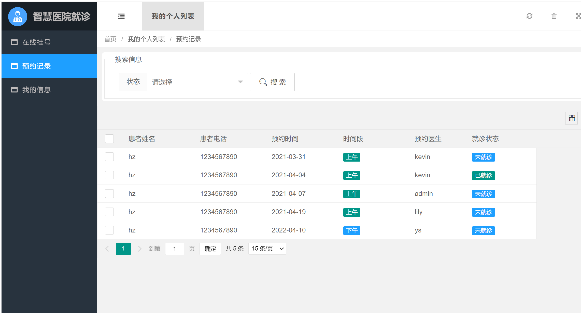The image size is (581, 313).
Task: Check the row dated 2021-04-19
Action: (109, 212)
